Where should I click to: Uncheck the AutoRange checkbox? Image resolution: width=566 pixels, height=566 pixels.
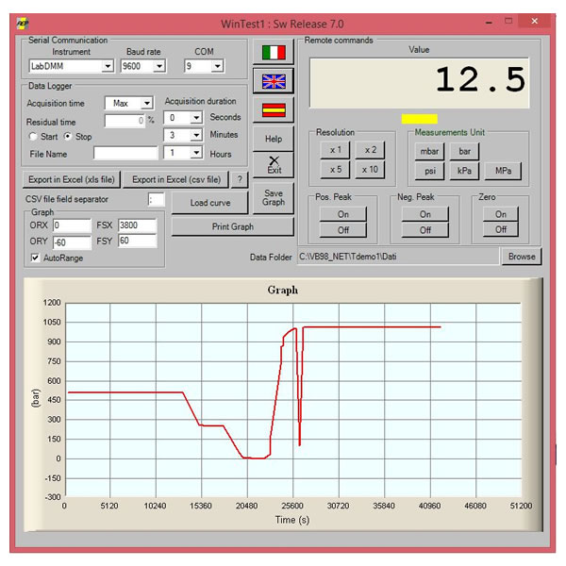(x=35, y=258)
